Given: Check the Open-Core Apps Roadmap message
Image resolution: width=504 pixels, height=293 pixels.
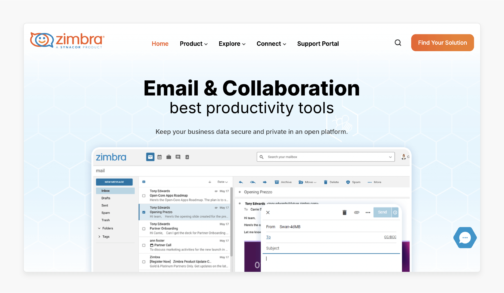Looking at the screenshot, I should [x=144, y=196].
